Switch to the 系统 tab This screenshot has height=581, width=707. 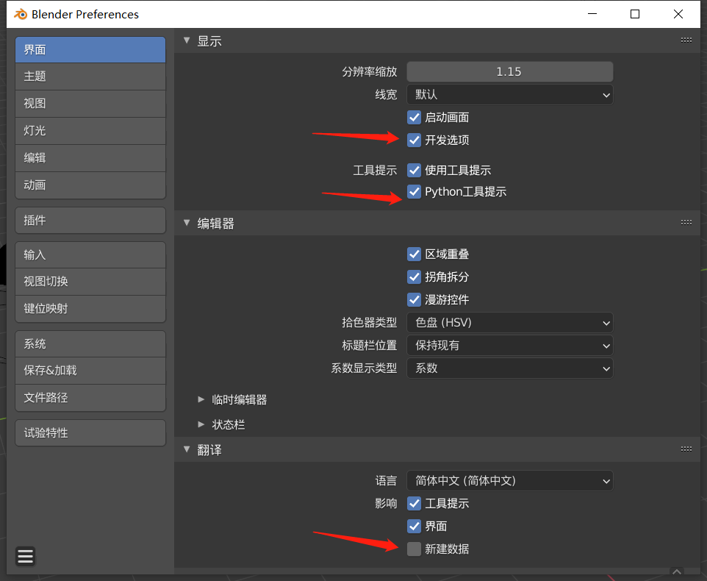pos(90,343)
